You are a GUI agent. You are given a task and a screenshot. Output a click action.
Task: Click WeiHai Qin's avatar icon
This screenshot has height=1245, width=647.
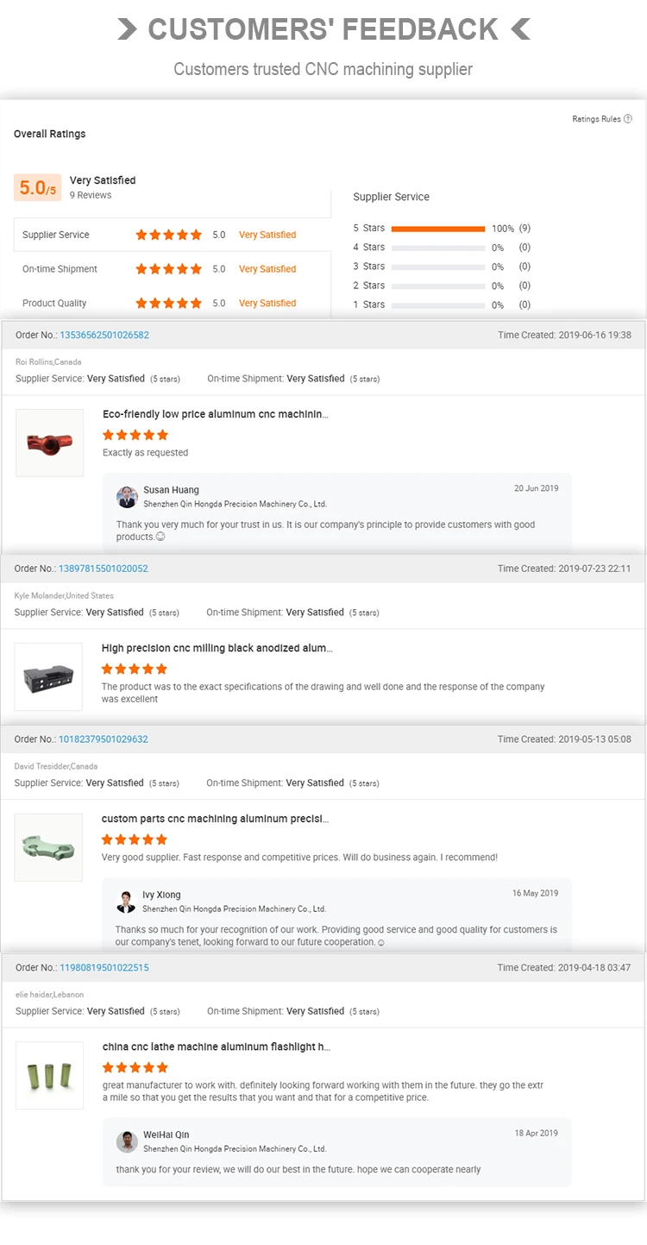point(127,1141)
